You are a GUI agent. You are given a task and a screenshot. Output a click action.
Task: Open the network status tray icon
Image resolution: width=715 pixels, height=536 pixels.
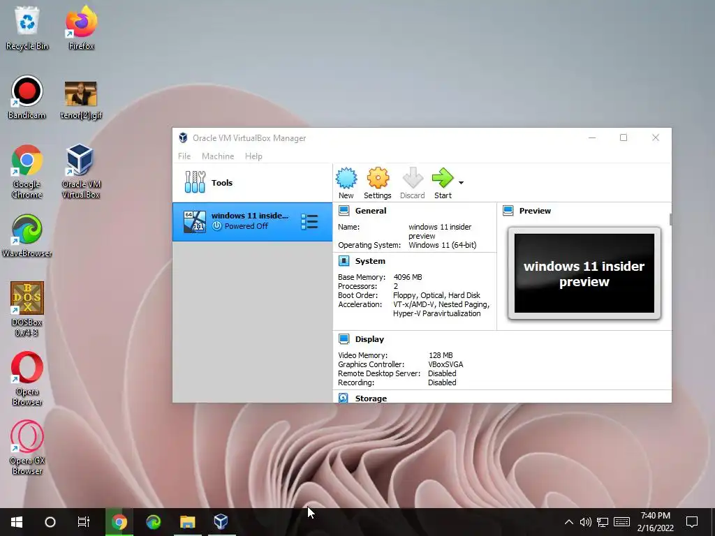(x=603, y=522)
